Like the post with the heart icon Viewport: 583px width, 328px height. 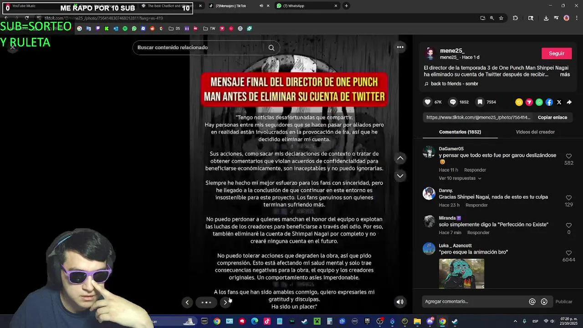pos(427,102)
